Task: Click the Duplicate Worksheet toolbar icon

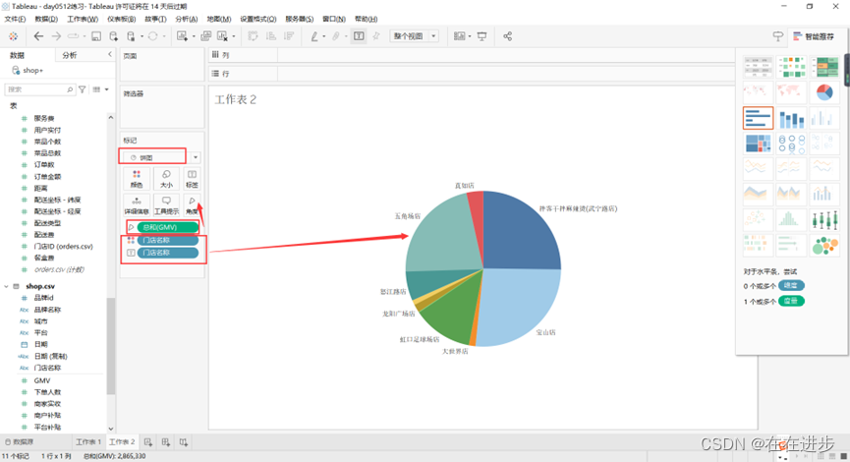Action: click(x=206, y=36)
